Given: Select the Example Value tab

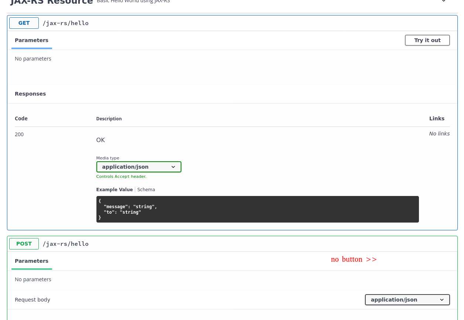Looking at the screenshot, I should click(x=115, y=189).
